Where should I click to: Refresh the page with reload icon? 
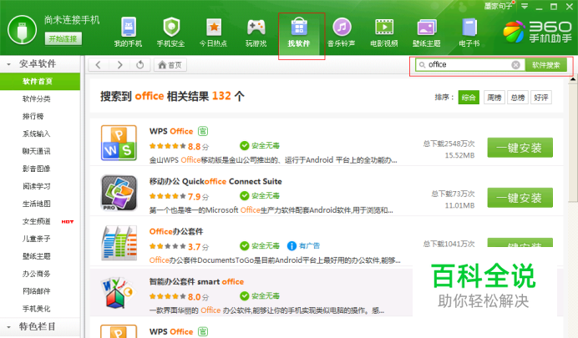click(140, 65)
